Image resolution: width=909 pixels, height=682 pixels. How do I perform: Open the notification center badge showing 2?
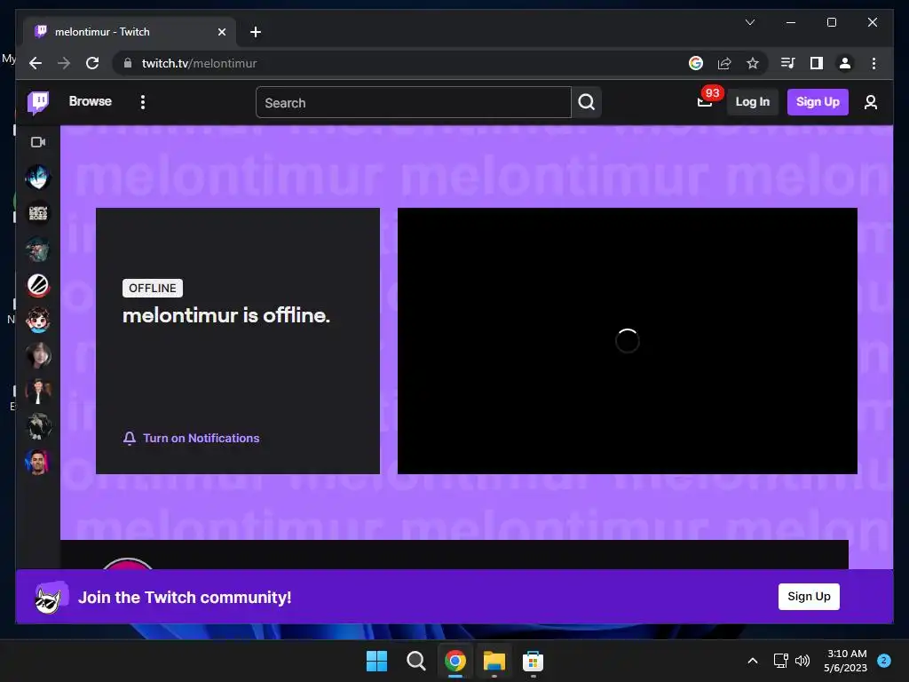(x=884, y=661)
